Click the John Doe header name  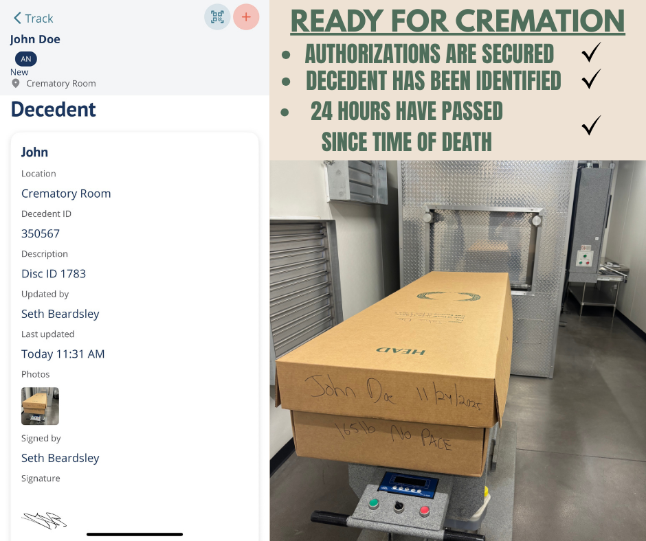click(x=35, y=40)
